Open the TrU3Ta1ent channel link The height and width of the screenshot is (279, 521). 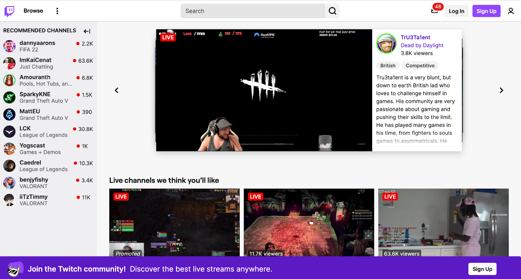[x=415, y=37]
